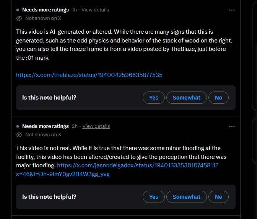Open the more options menu for the first note
The image size is (257, 219).
point(232,10)
